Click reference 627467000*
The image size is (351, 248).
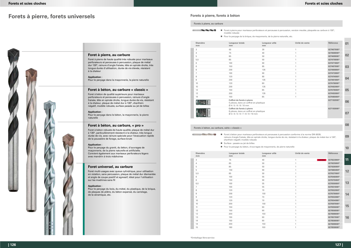click(334, 50)
